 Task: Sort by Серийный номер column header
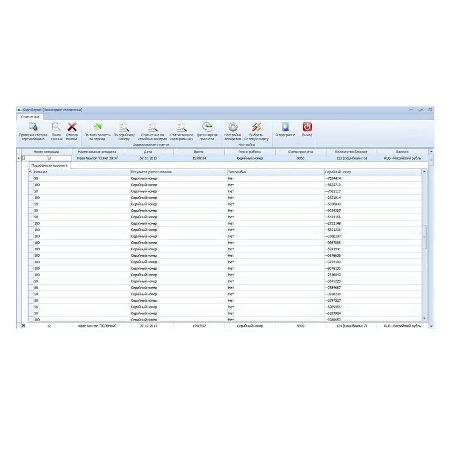pos(373,172)
